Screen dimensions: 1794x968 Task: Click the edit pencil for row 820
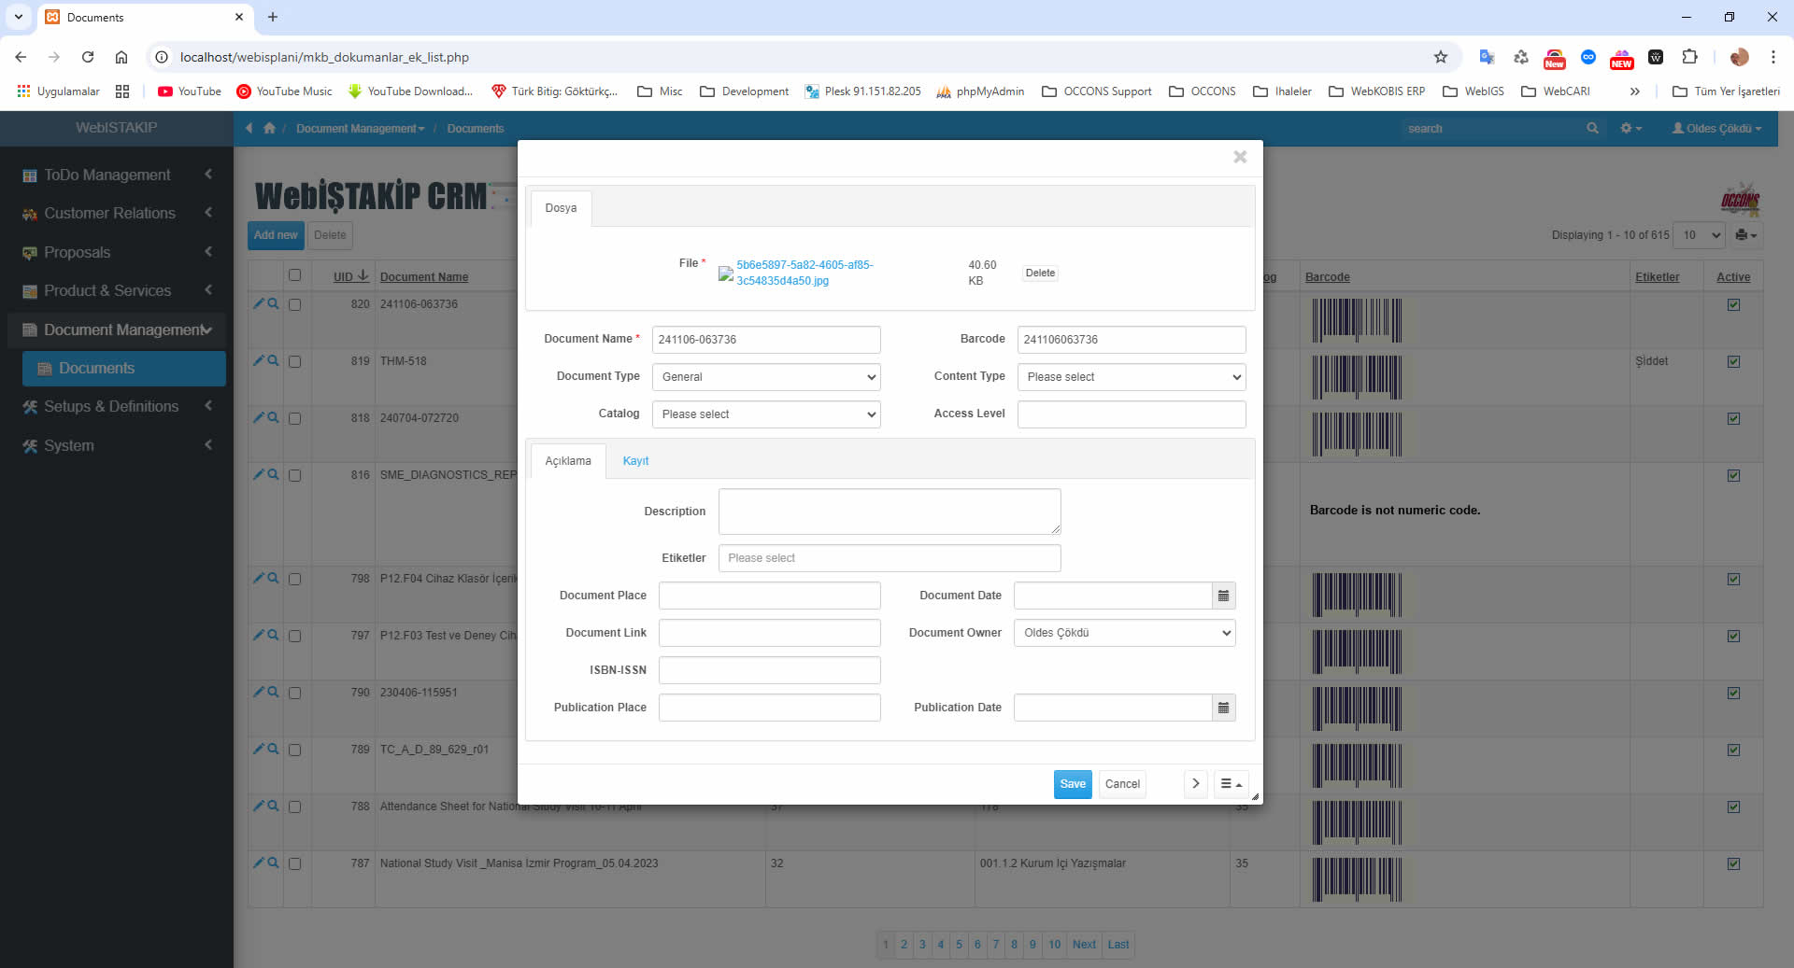[259, 303]
